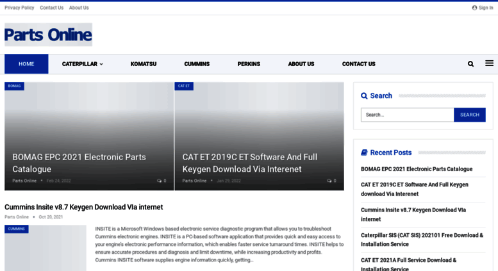This screenshot has height=271, width=498.
Task: Click the Jan 29, 2022 post date
Action: click(229, 181)
